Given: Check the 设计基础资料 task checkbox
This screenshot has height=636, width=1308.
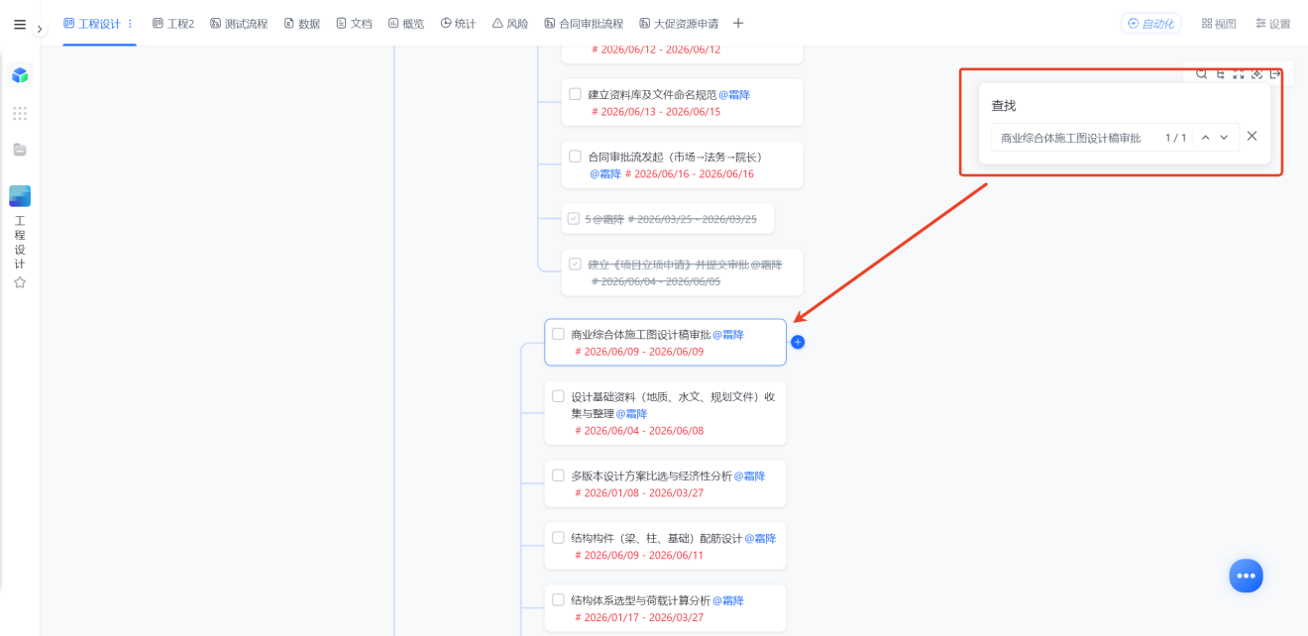Looking at the screenshot, I should click(x=558, y=396).
